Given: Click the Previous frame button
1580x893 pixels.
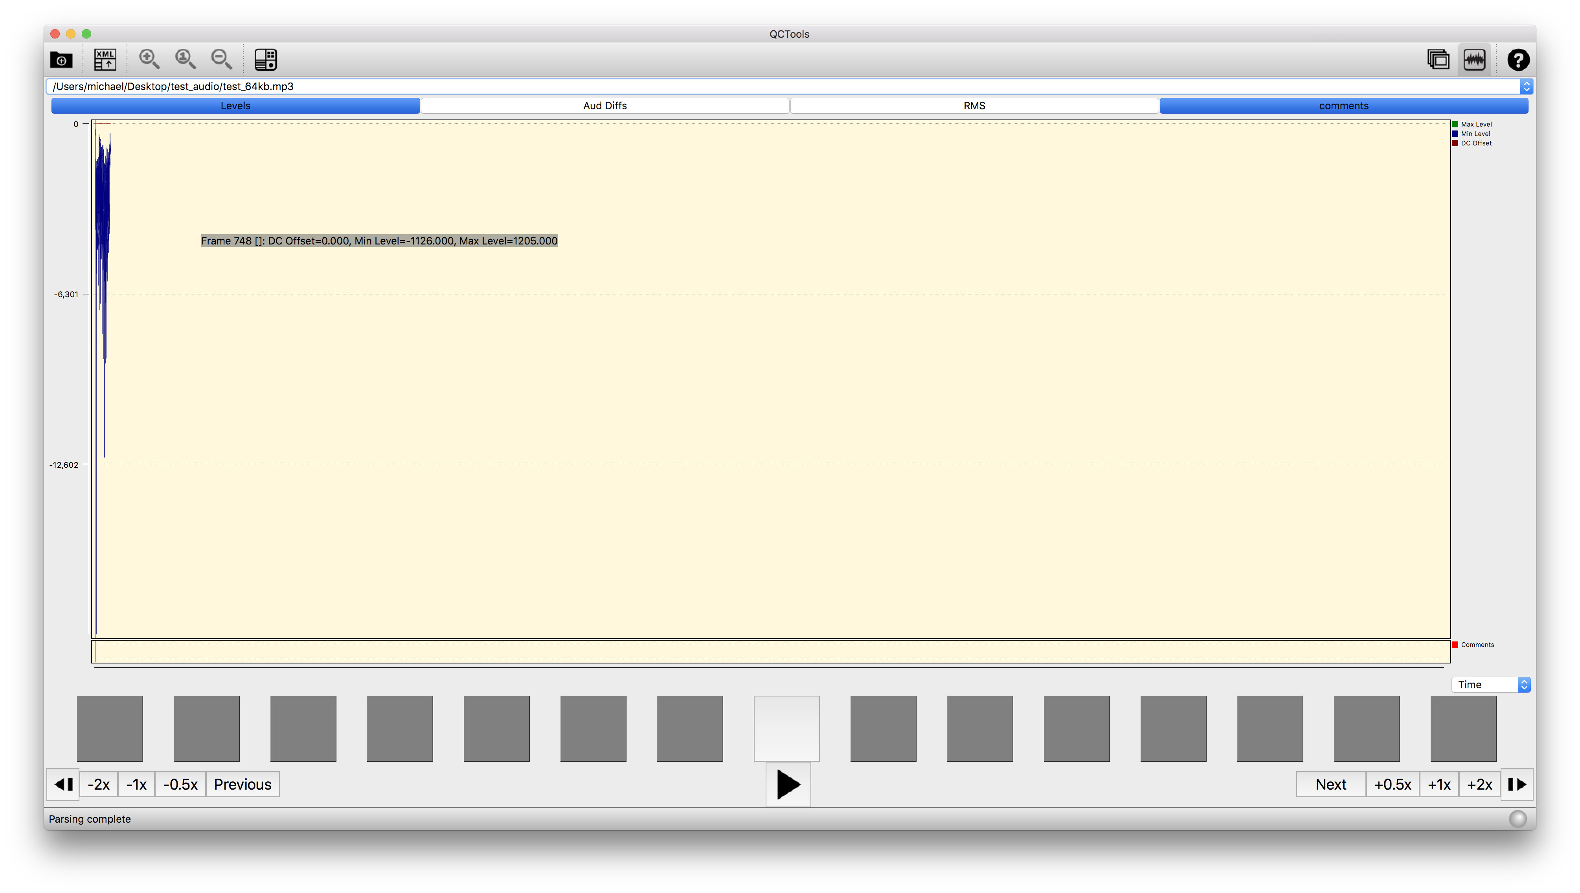Looking at the screenshot, I should [242, 785].
